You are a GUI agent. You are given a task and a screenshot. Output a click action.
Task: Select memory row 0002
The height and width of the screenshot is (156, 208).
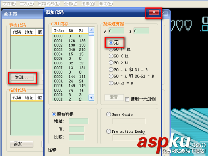point(70,45)
